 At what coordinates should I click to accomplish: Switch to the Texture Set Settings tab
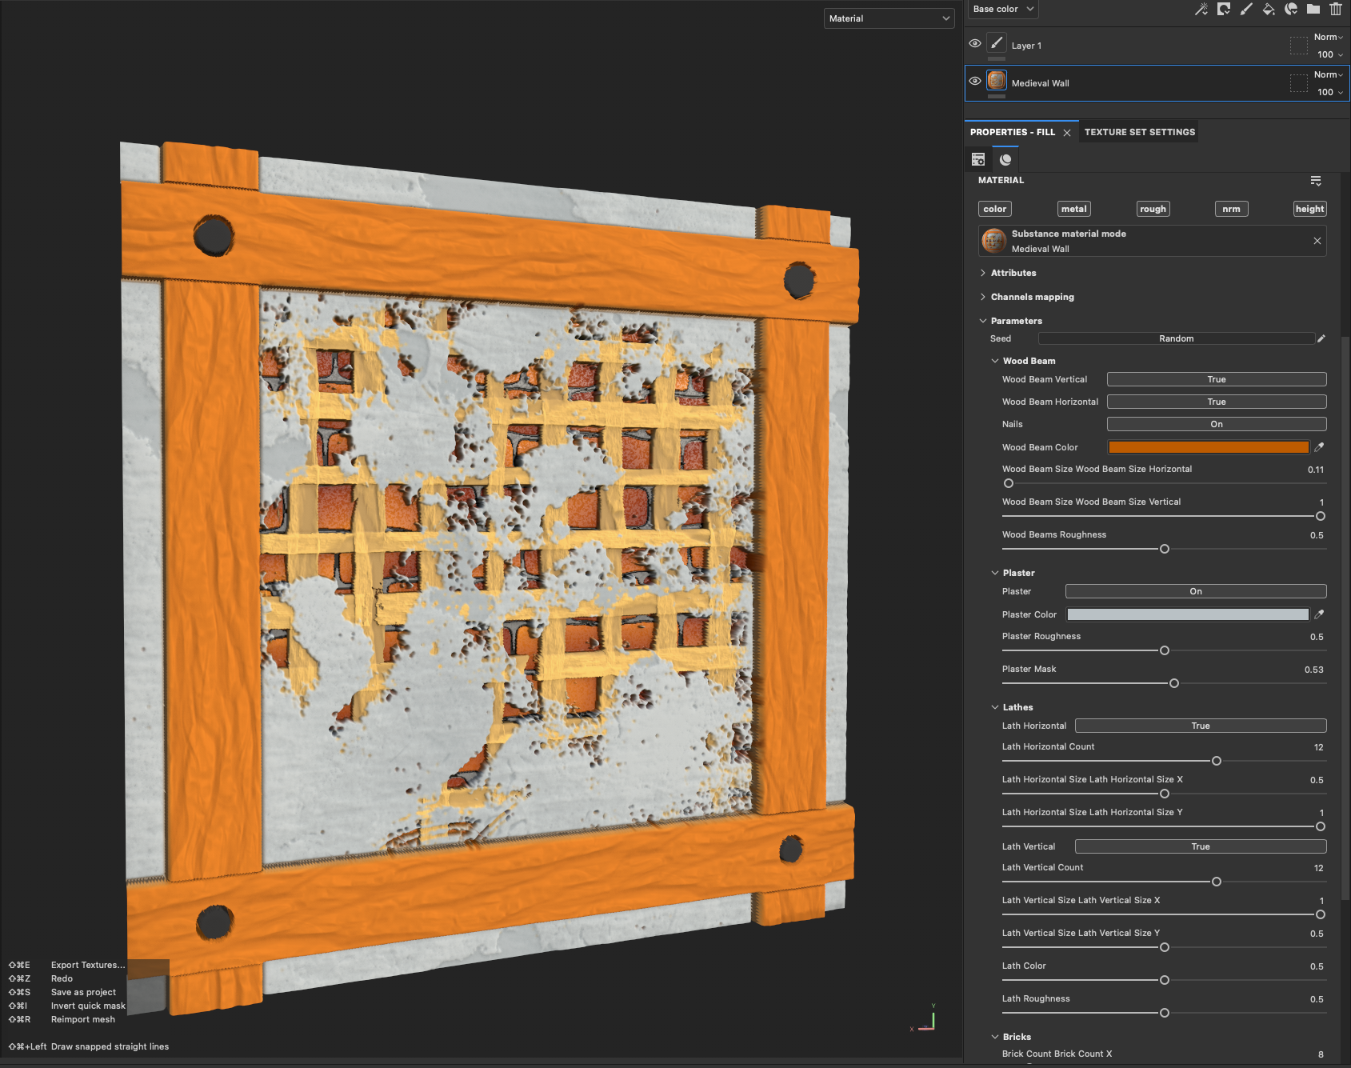pyautogui.click(x=1139, y=132)
